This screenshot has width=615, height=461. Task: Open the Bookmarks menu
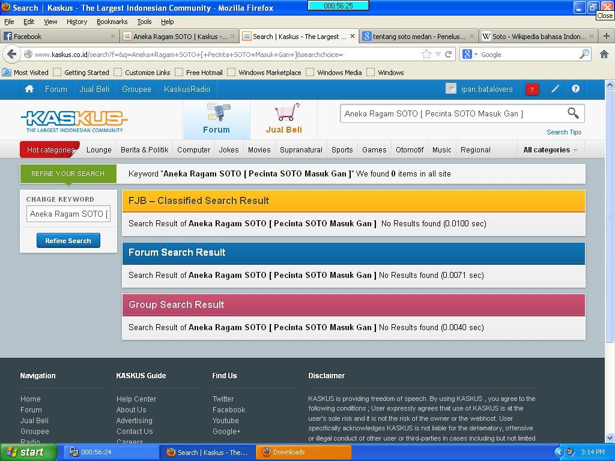(112, 22)
